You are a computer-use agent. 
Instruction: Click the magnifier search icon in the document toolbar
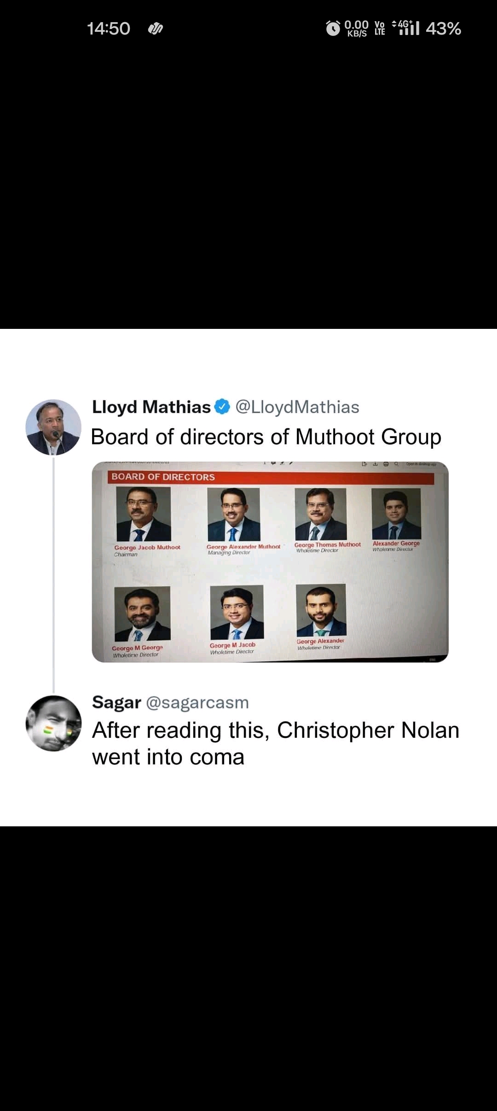396,464
